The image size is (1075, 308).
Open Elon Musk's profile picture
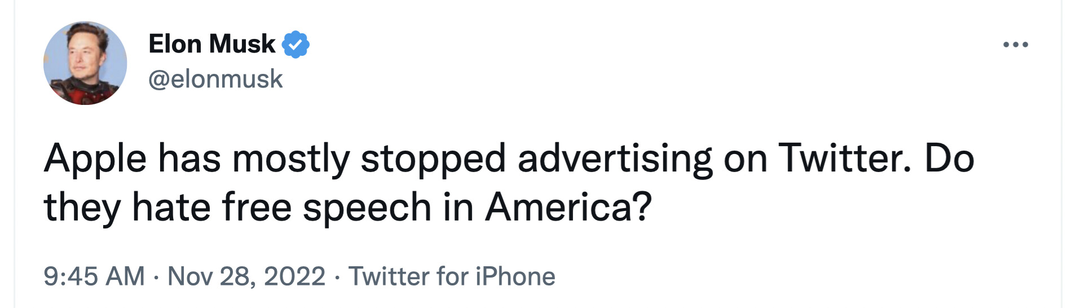[x=85, y=63]
